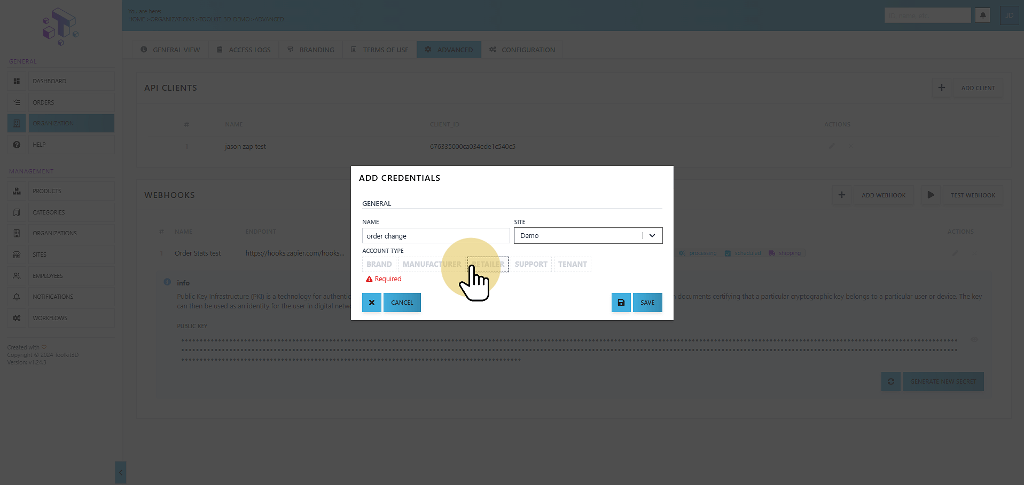Go to the Configuration tab
1024x485 pixels.
tap(522, 50)
